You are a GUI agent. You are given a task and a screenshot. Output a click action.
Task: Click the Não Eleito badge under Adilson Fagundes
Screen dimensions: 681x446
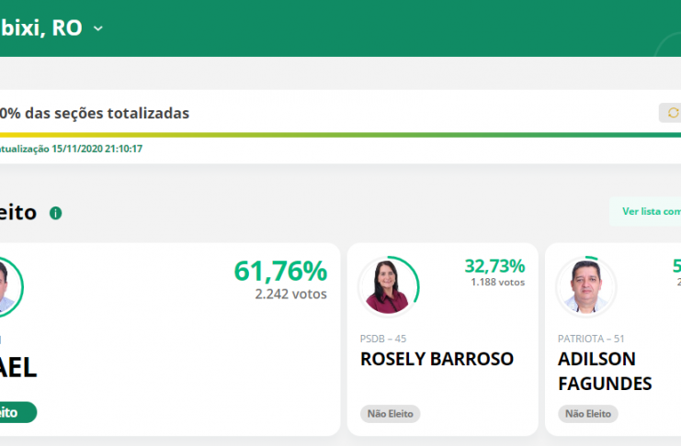pos(588,414)
